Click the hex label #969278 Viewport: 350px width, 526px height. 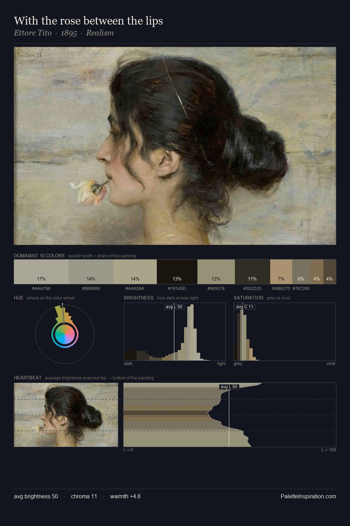click(x=216, y=289)
